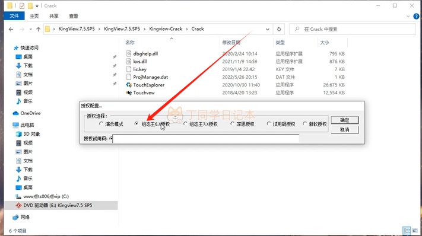Choose the 试用码授权 radio option
422x236 pixels.
(269, 124)
